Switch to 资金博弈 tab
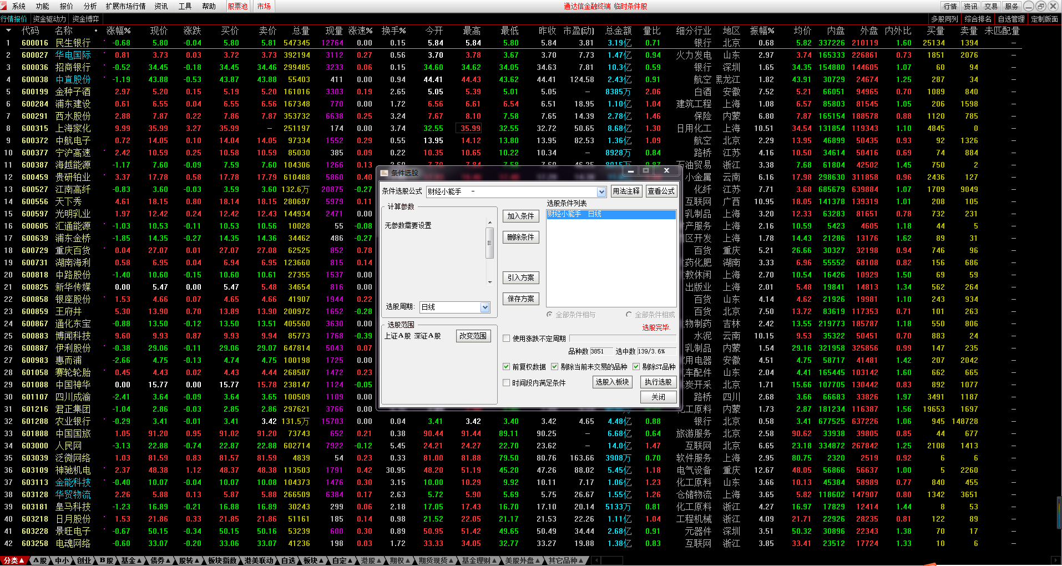The width and height of the screenshot is (1062, 566). 85,19
